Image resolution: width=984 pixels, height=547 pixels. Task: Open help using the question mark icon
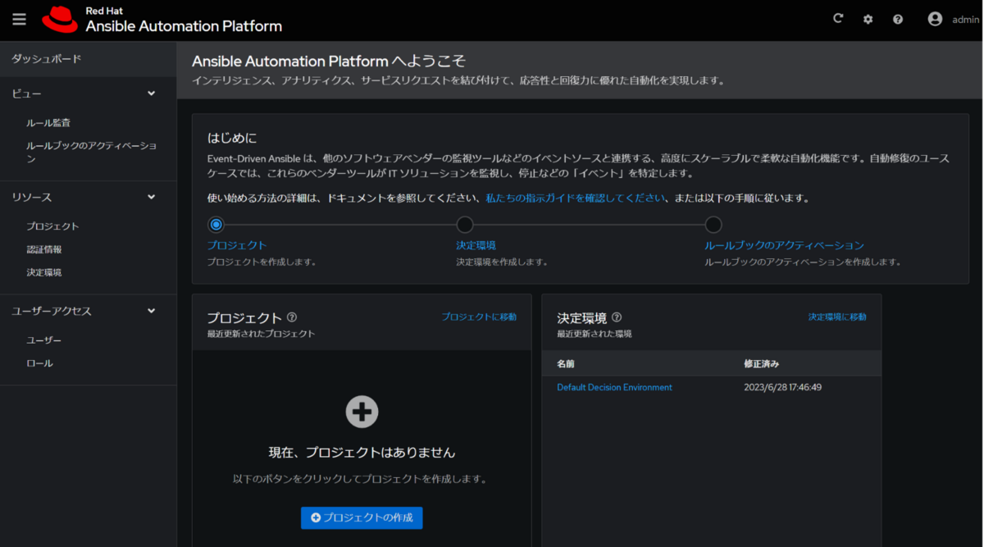pos(898,18)
